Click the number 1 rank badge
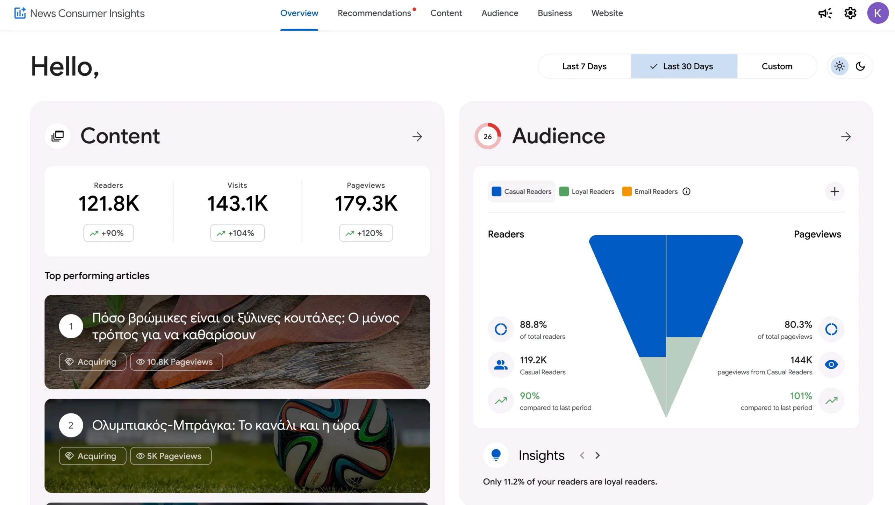Image resolution: width=895 pixels, height=505 pixels. pyautogui.click(x=71, y=326)
